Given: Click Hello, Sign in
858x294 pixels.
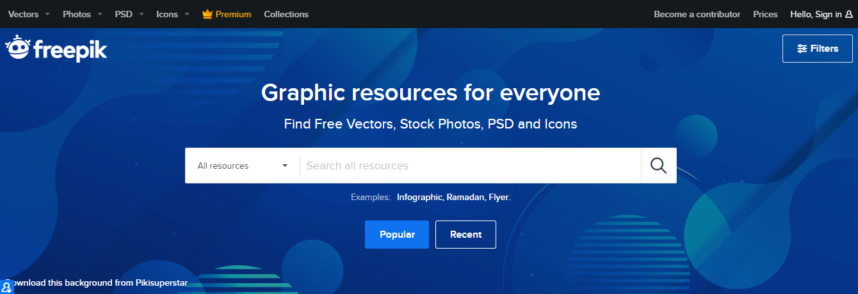Looking at the screenshot, I should 822,14.
